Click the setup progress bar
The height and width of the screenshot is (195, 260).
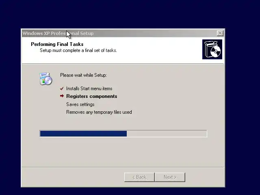pos(123,134)
